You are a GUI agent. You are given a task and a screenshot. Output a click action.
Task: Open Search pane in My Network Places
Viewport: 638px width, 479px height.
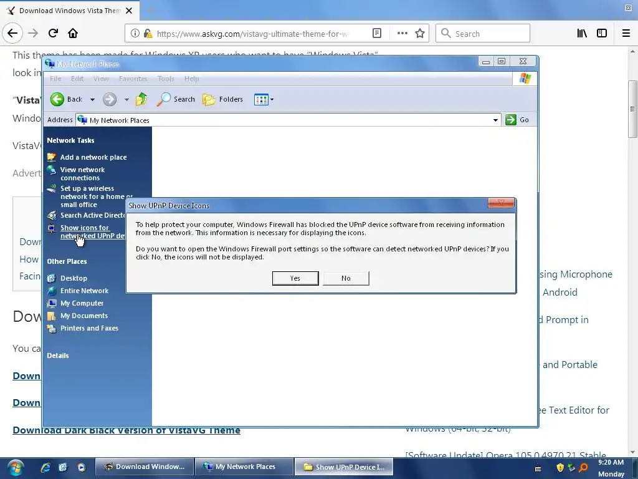coord(176,99)
